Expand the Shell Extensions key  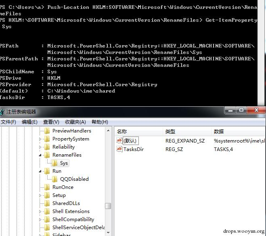point(40,211)
